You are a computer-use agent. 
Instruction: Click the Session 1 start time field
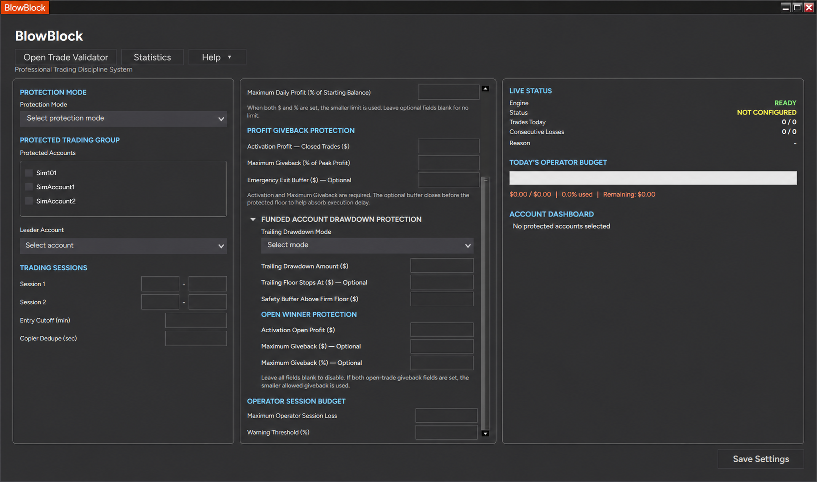point(160,284)
